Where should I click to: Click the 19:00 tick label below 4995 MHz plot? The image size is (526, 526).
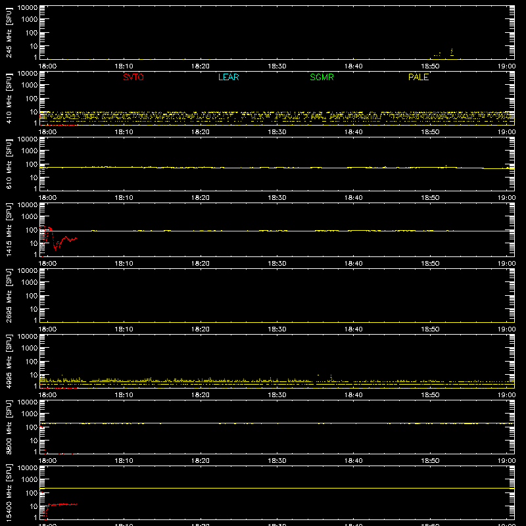(x=506, y=395)
